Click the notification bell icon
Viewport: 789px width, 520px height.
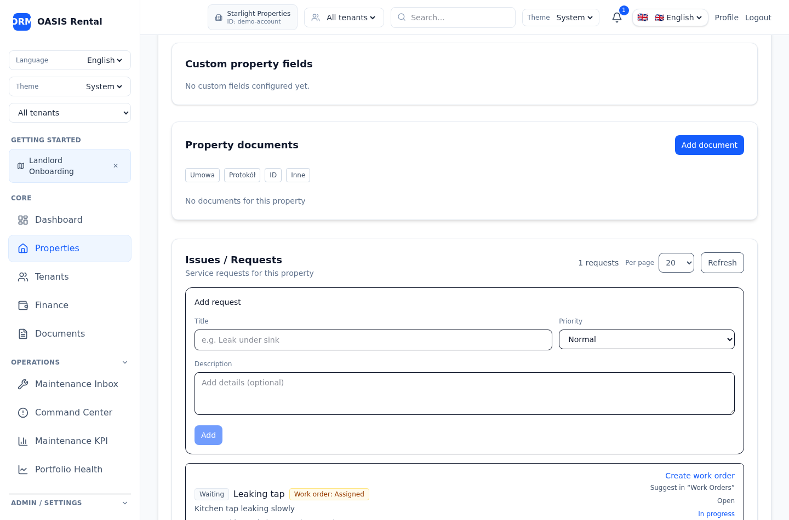(617, 18)
